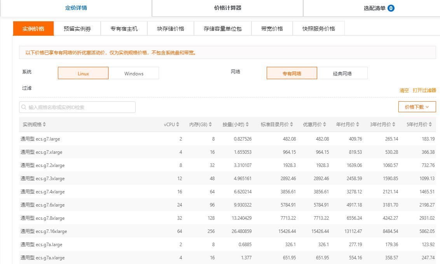Expand the 价格下载 dropdown
The image size is (440, 264).
[x=417, y=107]
